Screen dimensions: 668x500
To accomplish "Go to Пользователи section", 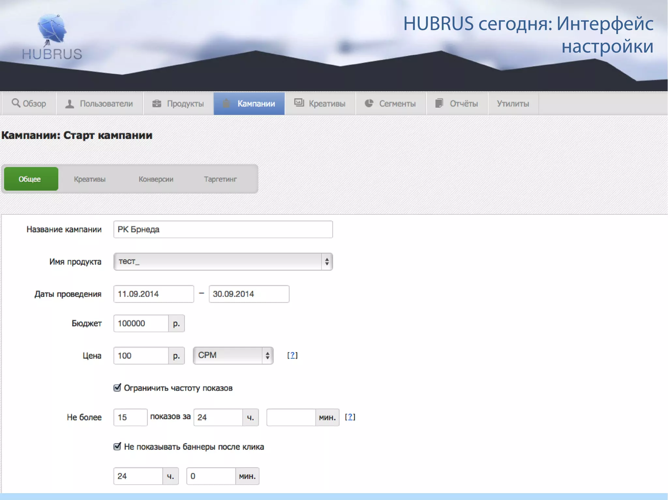I will pyautogui.click(x=99, y=104).
